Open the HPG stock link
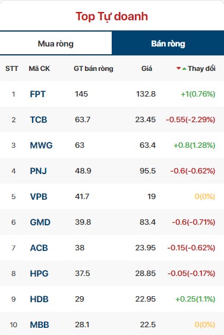224x335 pixels. coord(39,274)
